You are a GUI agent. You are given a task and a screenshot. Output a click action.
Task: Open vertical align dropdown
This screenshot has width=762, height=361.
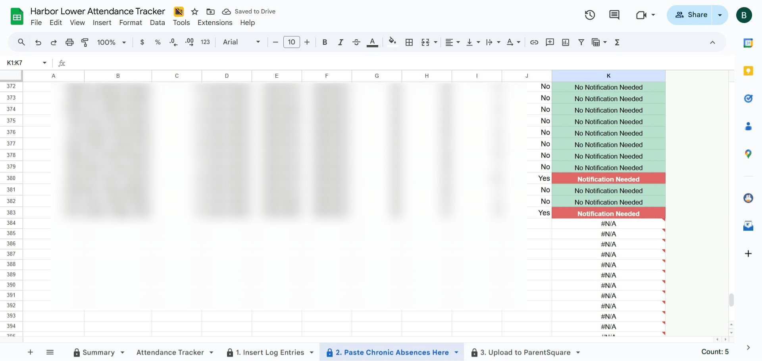coord(473,42)
